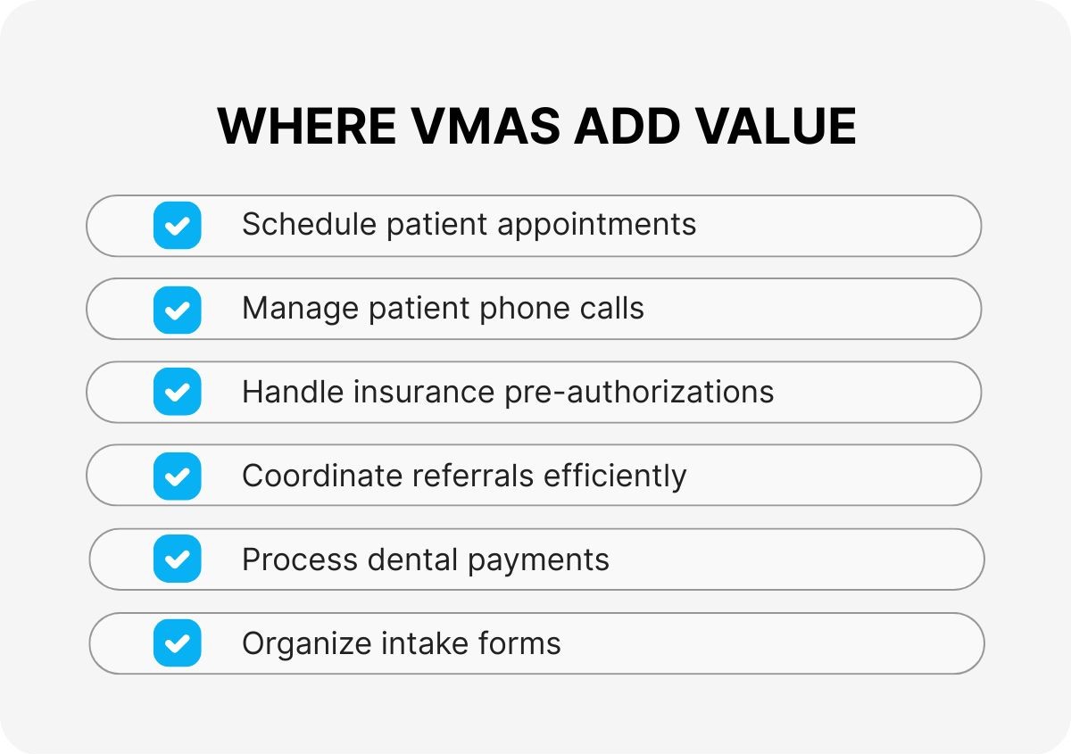Screen dimensions: 1071x754
Task: Click the checkmark icon beside Process dental payments
Action: point(177,559)
